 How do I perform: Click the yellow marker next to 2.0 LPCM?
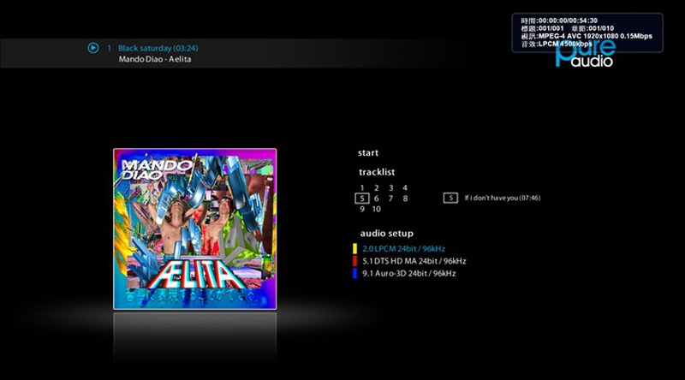pos(354,249)
